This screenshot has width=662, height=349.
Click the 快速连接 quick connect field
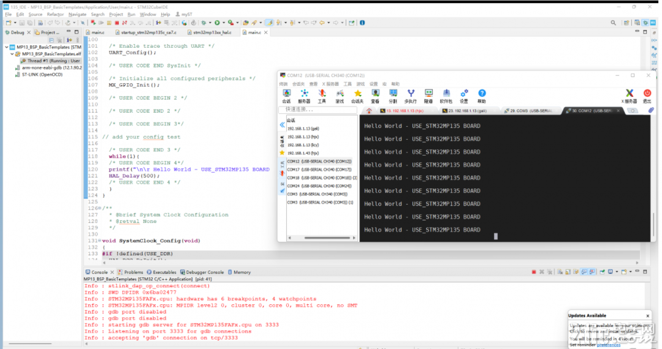tap(318, 110)
